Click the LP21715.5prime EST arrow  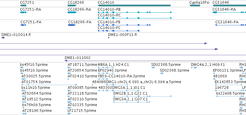[69, 114]
